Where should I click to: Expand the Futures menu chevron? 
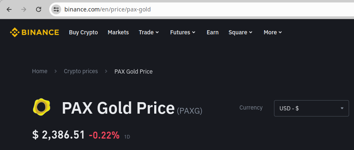[x=194, y=32]
